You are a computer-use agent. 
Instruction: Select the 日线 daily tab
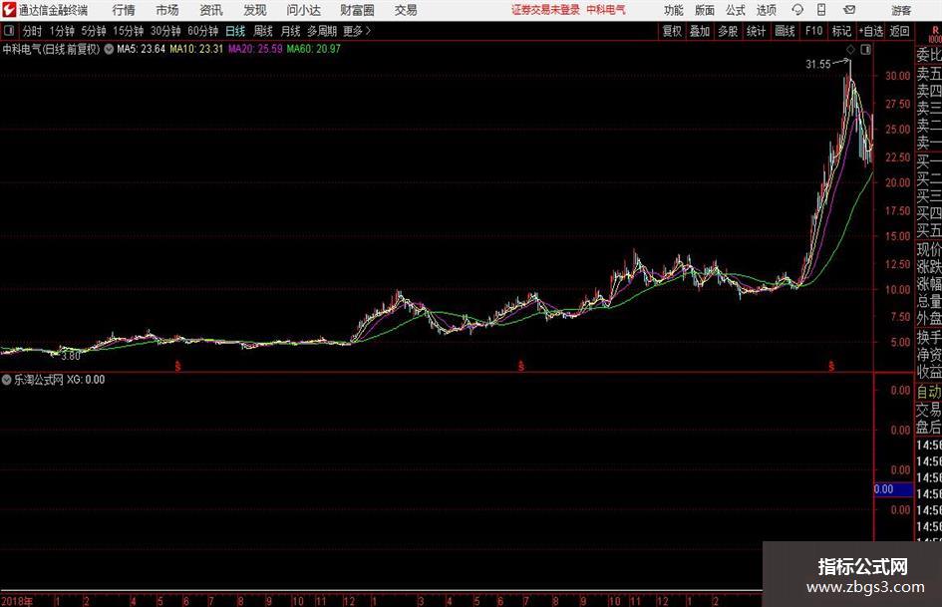(x=235, y=31)
